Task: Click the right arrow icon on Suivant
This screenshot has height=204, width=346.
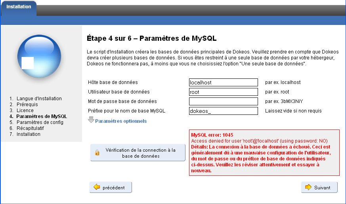Action: (308, 187)
